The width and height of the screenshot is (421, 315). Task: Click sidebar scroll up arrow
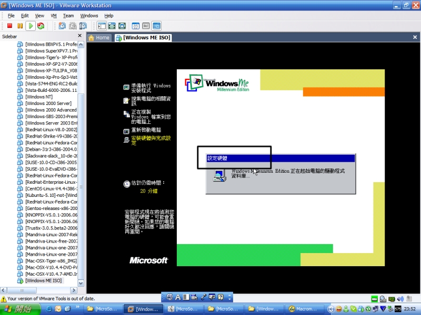click(x=81, y=45)
